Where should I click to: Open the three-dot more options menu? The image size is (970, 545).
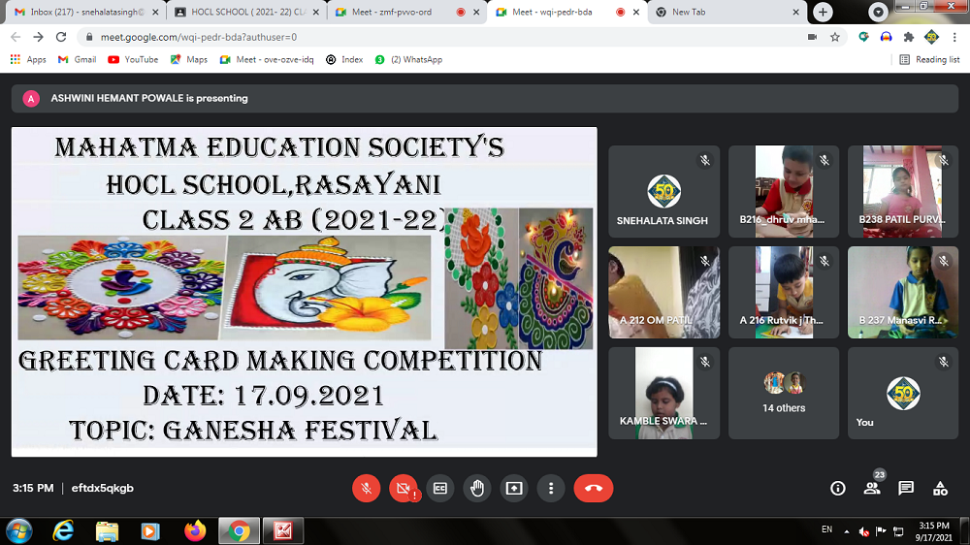(550, 489)
